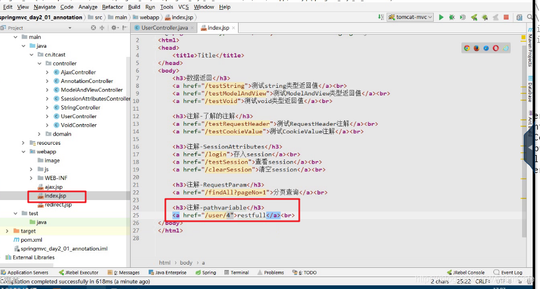Viewport: 540px width, 289px height.
Task: Open Project Structure icon in toolbar
Action: click(519, 17)
